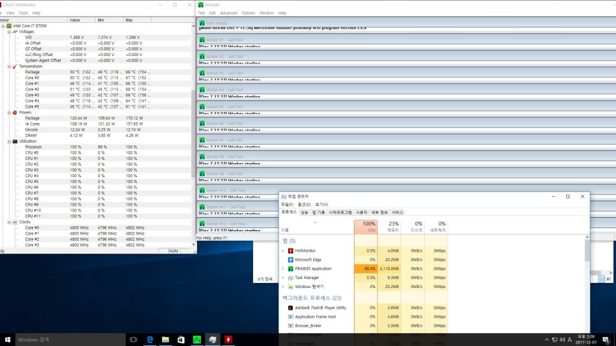
Task: Click the Intel Core i7 8700K CPU icon
Action: coord(9,26)
